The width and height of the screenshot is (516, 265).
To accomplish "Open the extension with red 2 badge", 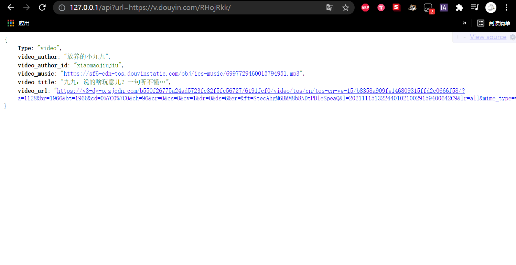I will 428,8.
